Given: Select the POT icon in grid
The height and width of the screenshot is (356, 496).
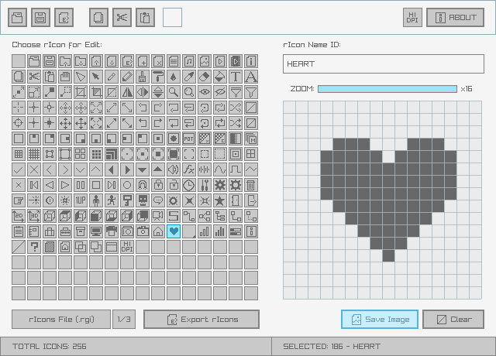Looking at the screenshot, I should (189, 139).
